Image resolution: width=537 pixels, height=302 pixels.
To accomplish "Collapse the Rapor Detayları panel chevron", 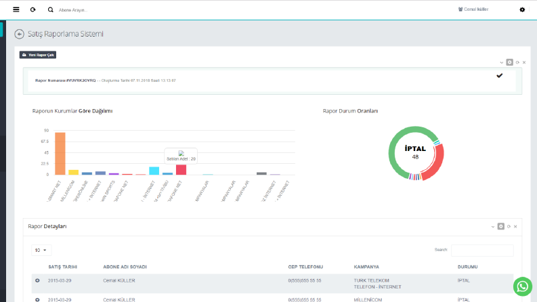I will [x=493, y=227].
